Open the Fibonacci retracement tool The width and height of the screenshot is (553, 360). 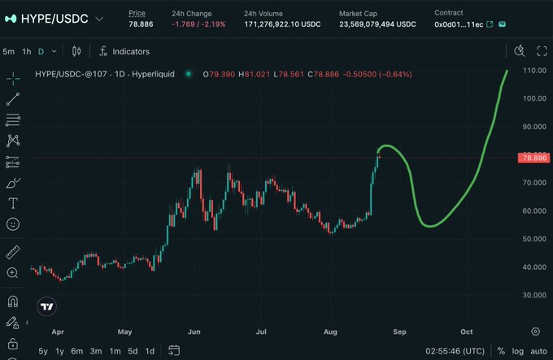click(13, 120)
